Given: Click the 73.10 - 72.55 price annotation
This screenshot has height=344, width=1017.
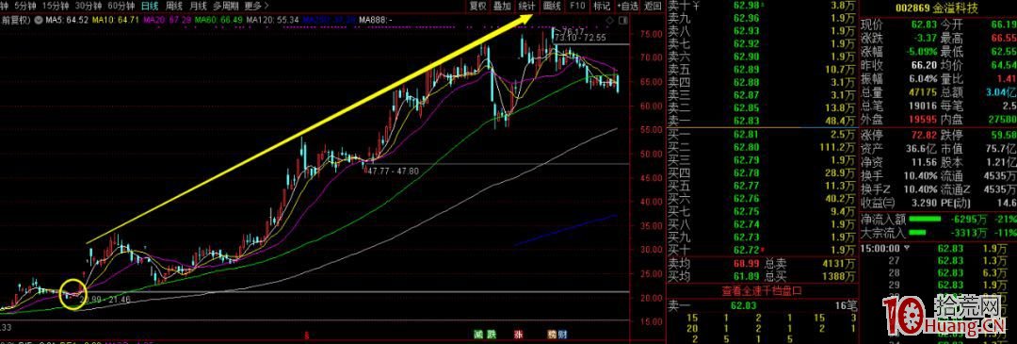Looking at the screenshot, I should tap(579, 38).
